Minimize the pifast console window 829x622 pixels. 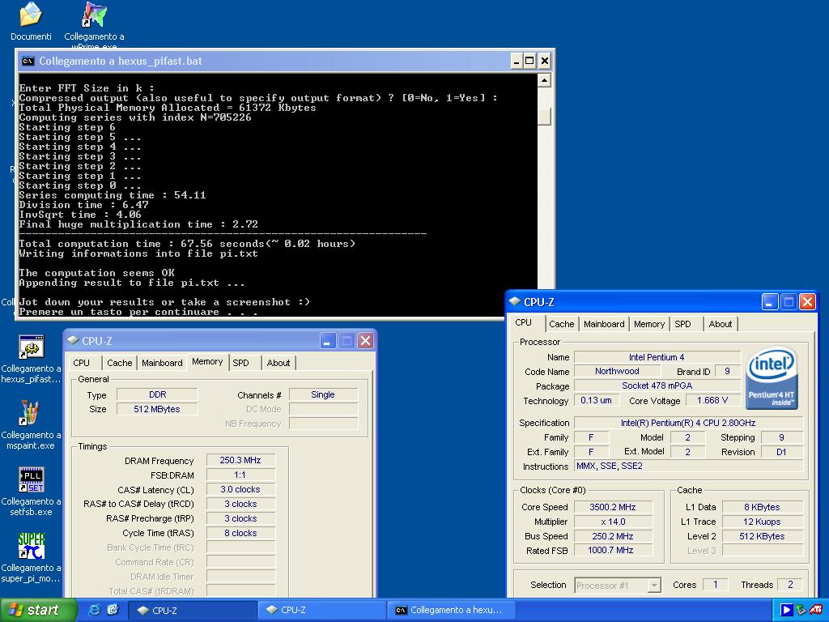click(x=517, y=62)
